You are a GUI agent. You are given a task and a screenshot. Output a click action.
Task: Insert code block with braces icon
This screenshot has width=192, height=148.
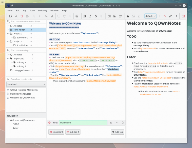(x=101, y=16)
